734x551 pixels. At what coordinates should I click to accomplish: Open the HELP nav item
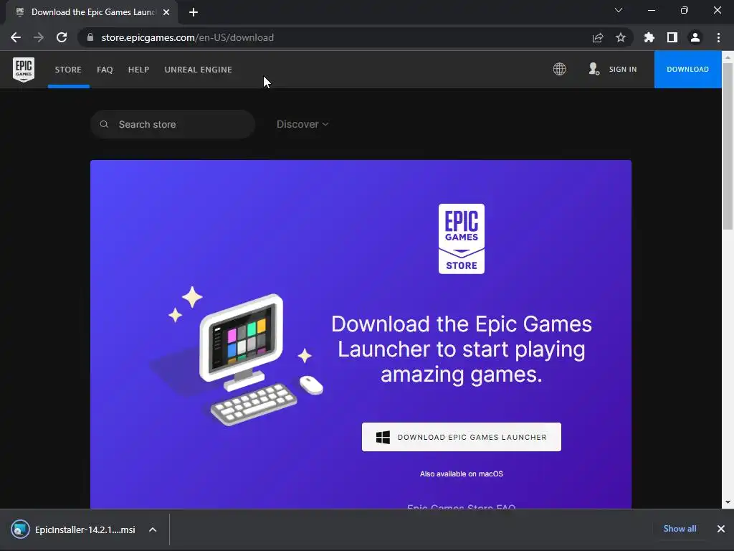click(138, 70)
